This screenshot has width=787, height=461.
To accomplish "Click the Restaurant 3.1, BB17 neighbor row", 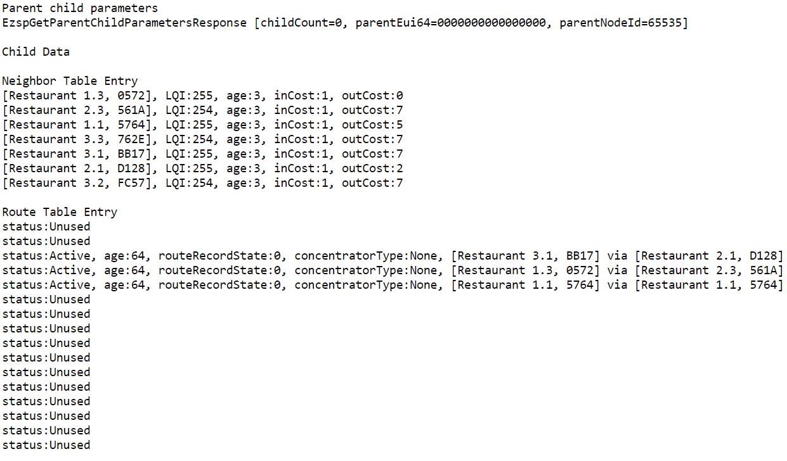I will pos(203,154).
